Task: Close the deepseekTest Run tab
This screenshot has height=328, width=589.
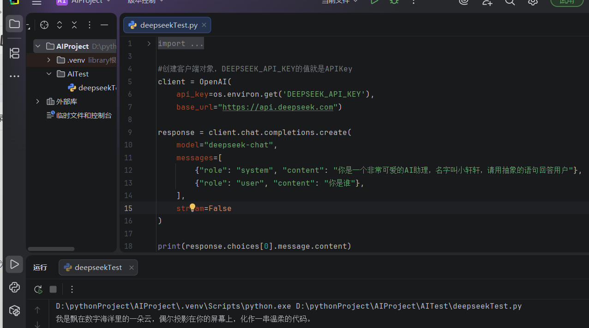Action: 132,268
